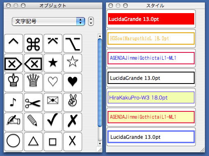Apply the orange HGSoeiMarugothicL 18.0pt style
209x156 pixels.
pyautogui.click(x=151, y=38)
